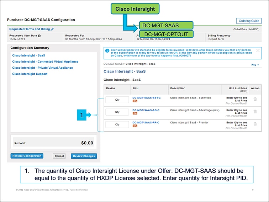Click SA badge under DC-MGT-SAAS-EST-C

[135, 101]
